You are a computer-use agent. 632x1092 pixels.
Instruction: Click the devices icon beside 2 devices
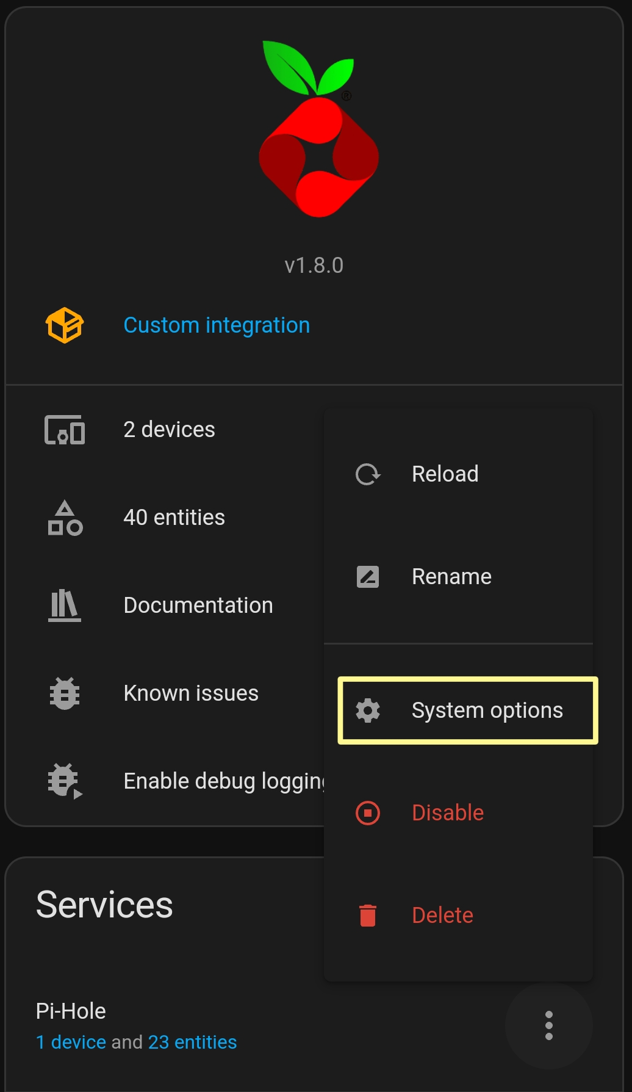(x=65, y=430)
